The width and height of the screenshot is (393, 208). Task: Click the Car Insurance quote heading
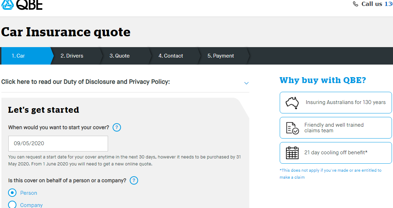point(66,32)
